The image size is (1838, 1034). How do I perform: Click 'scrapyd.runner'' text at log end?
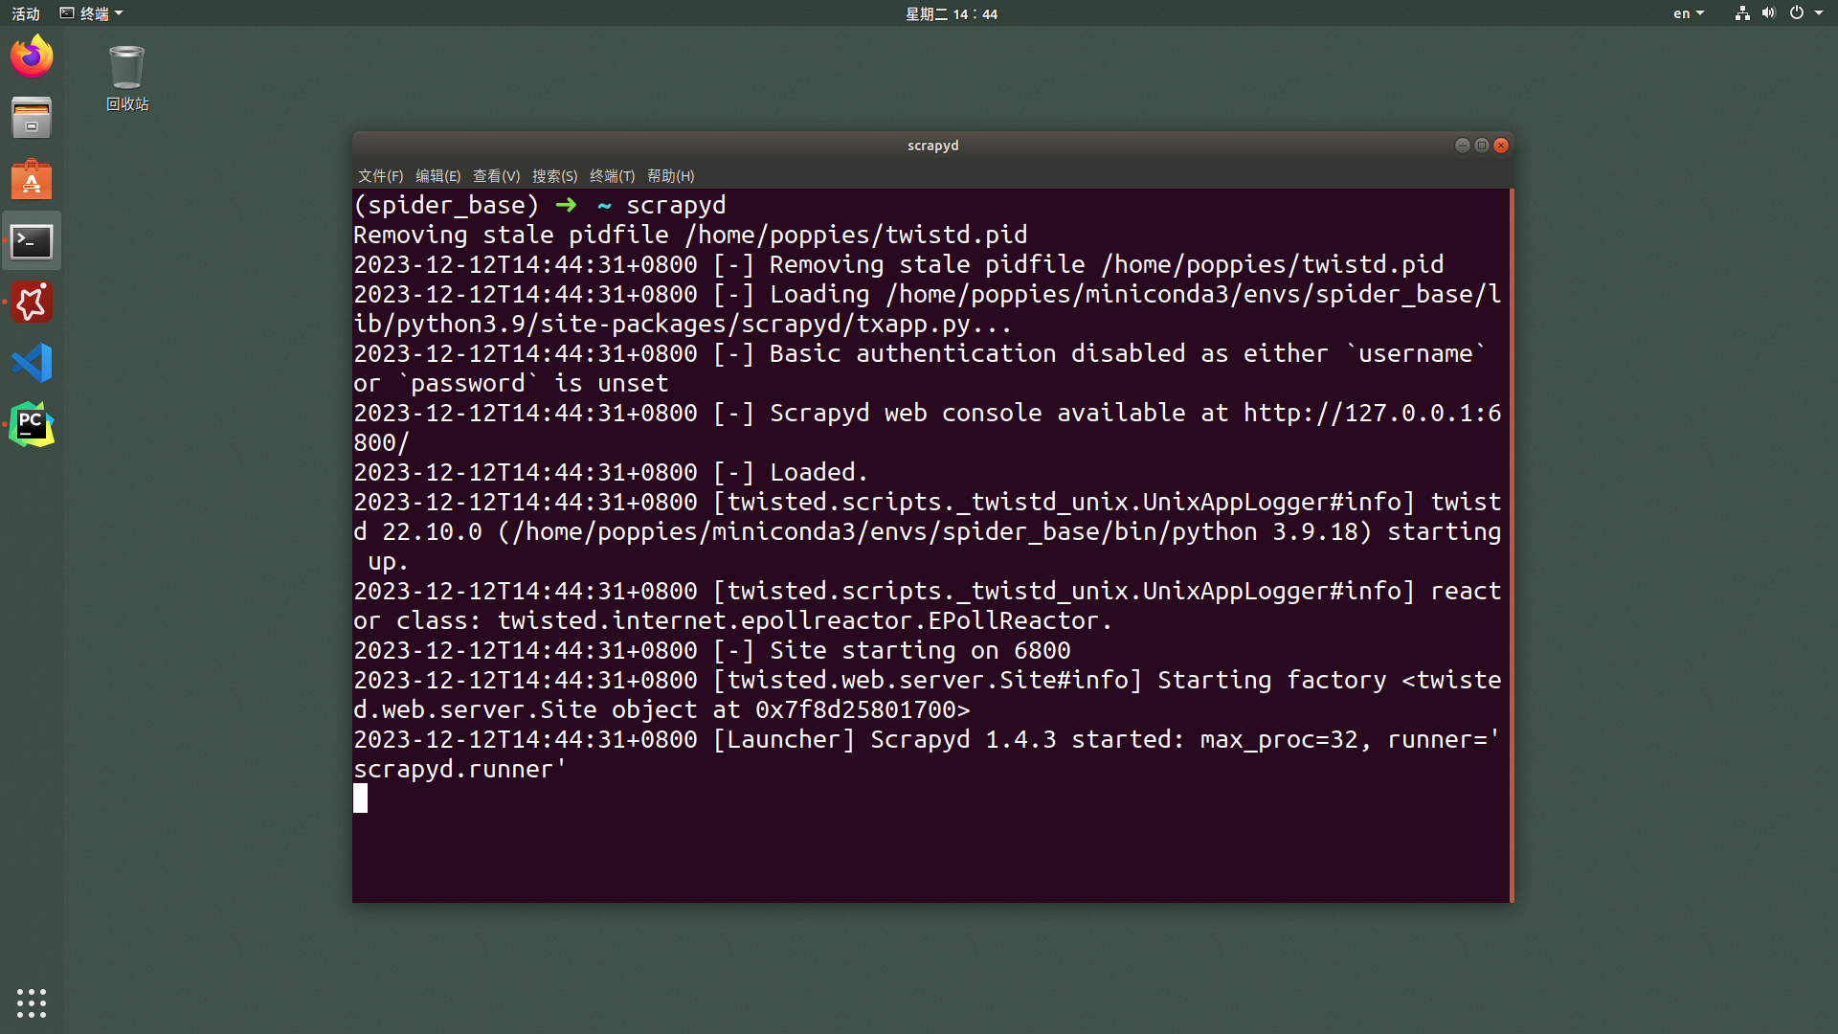(460, 769)
